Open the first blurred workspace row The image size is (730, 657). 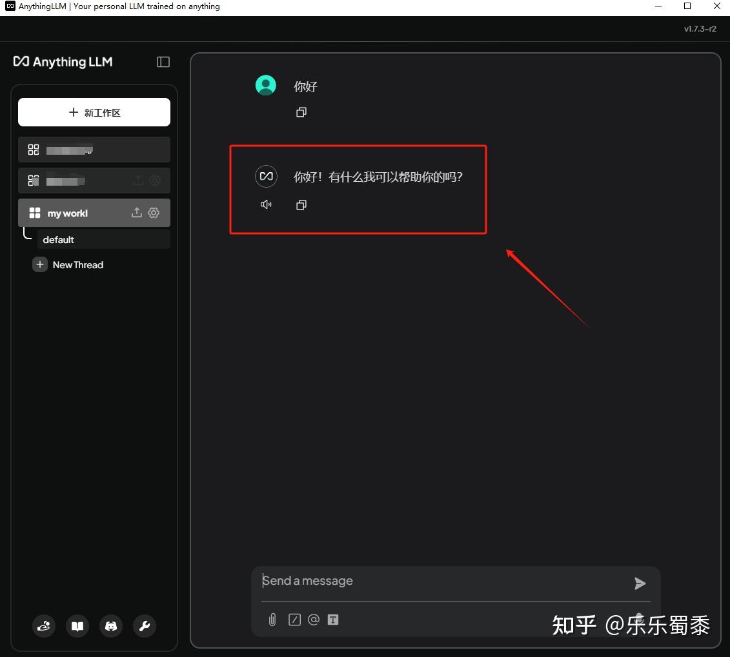click(x=94, y=150)
